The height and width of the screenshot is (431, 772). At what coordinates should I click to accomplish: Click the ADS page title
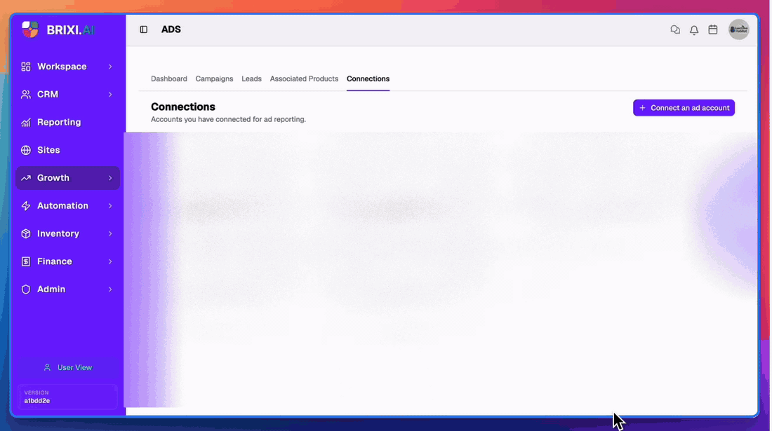[171, 29]
